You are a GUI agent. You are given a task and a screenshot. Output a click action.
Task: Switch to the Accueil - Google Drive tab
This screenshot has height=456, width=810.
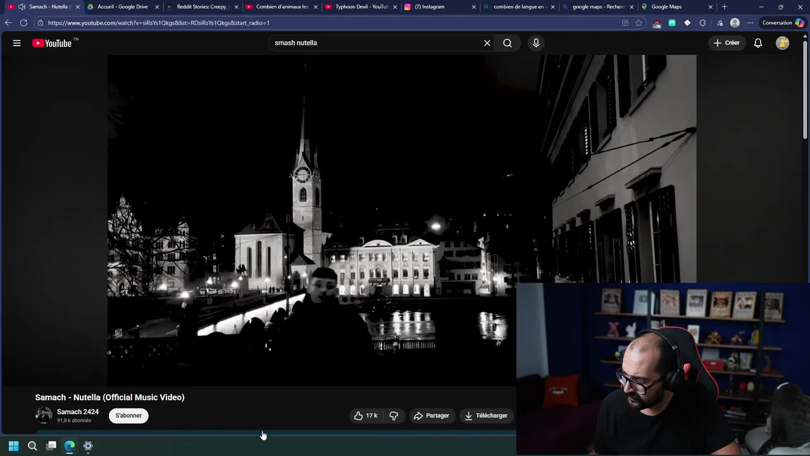click(122, 7)
